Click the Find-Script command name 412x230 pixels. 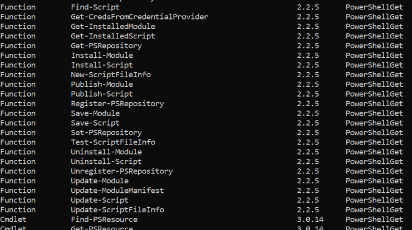click(95, 7)
